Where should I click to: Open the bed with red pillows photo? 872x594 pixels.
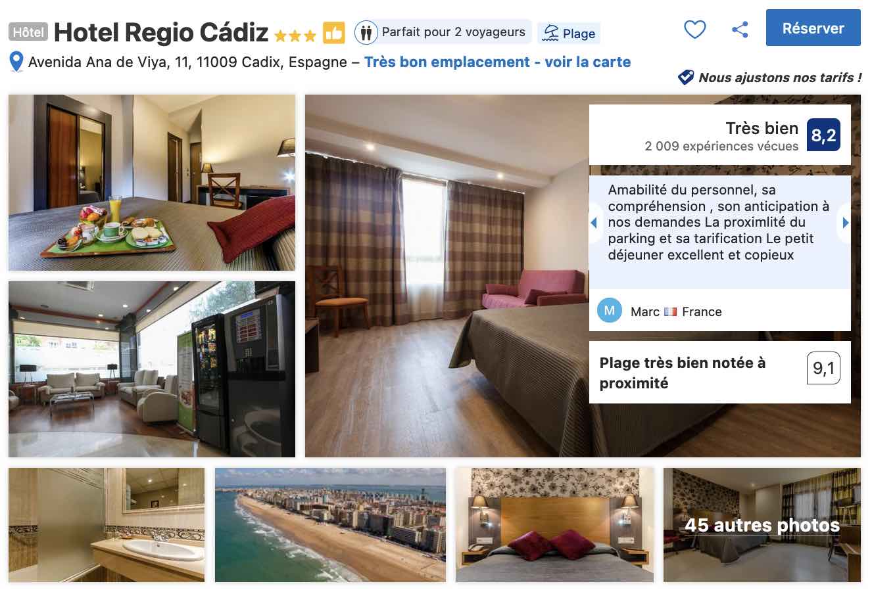coord(555,525)
